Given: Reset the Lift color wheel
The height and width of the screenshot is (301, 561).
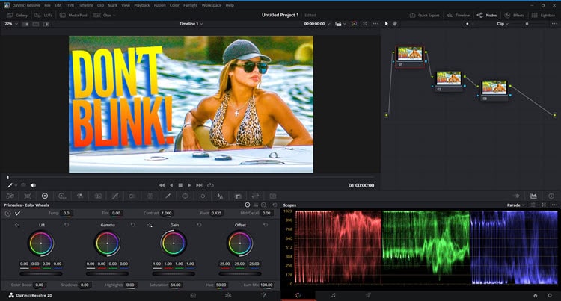Looking at the screenshot, I should click(x=67, y=225).
